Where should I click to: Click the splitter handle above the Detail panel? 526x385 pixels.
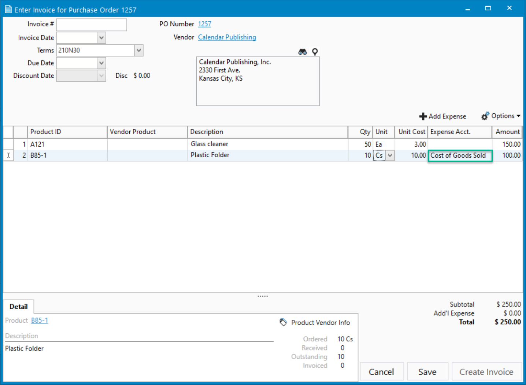263,296
